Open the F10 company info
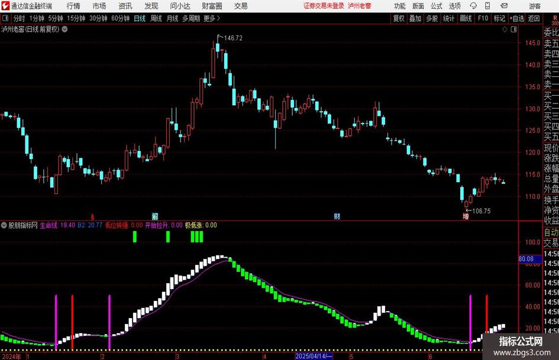Screen dimensions: 559x360 pyautogui.click(x=483, y=18)
